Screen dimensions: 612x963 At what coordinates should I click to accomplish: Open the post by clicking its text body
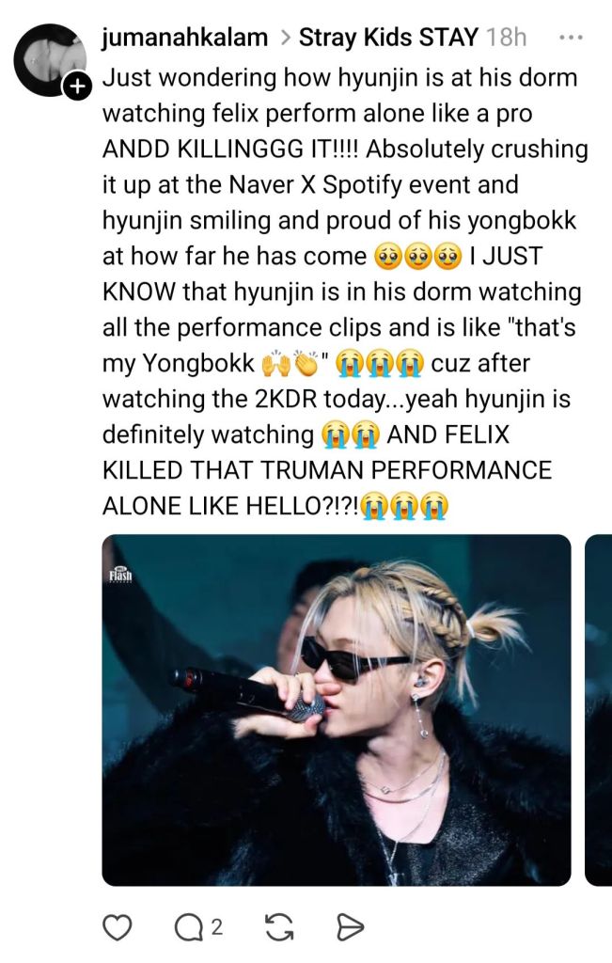click(x=345, y=292)
